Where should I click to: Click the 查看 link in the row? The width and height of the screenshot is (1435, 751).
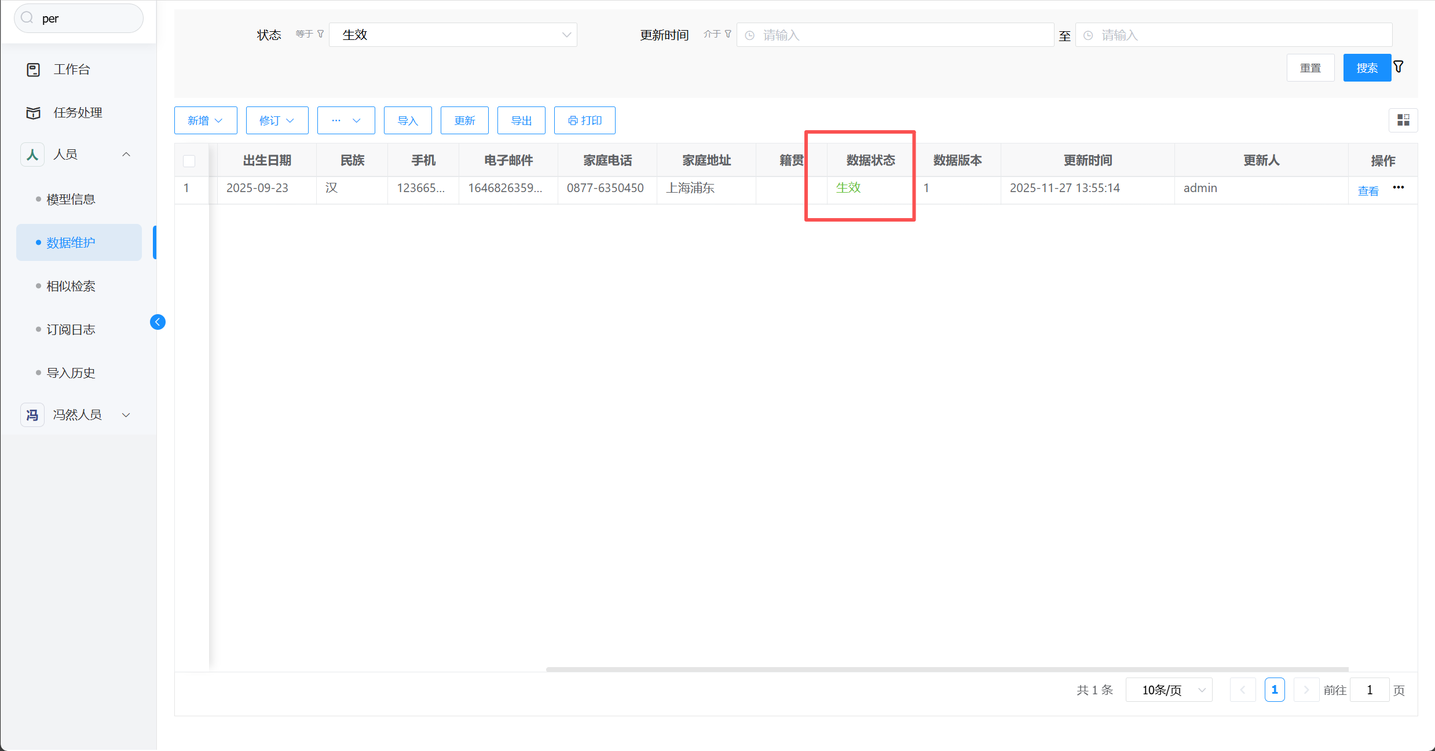click(1368, 191)
